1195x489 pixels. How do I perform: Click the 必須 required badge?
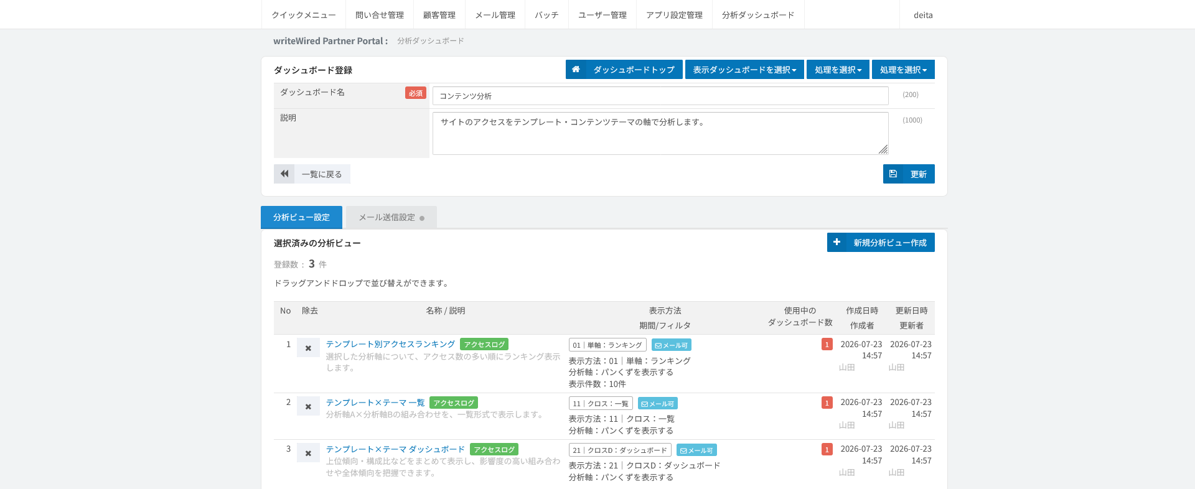point(416,93)
